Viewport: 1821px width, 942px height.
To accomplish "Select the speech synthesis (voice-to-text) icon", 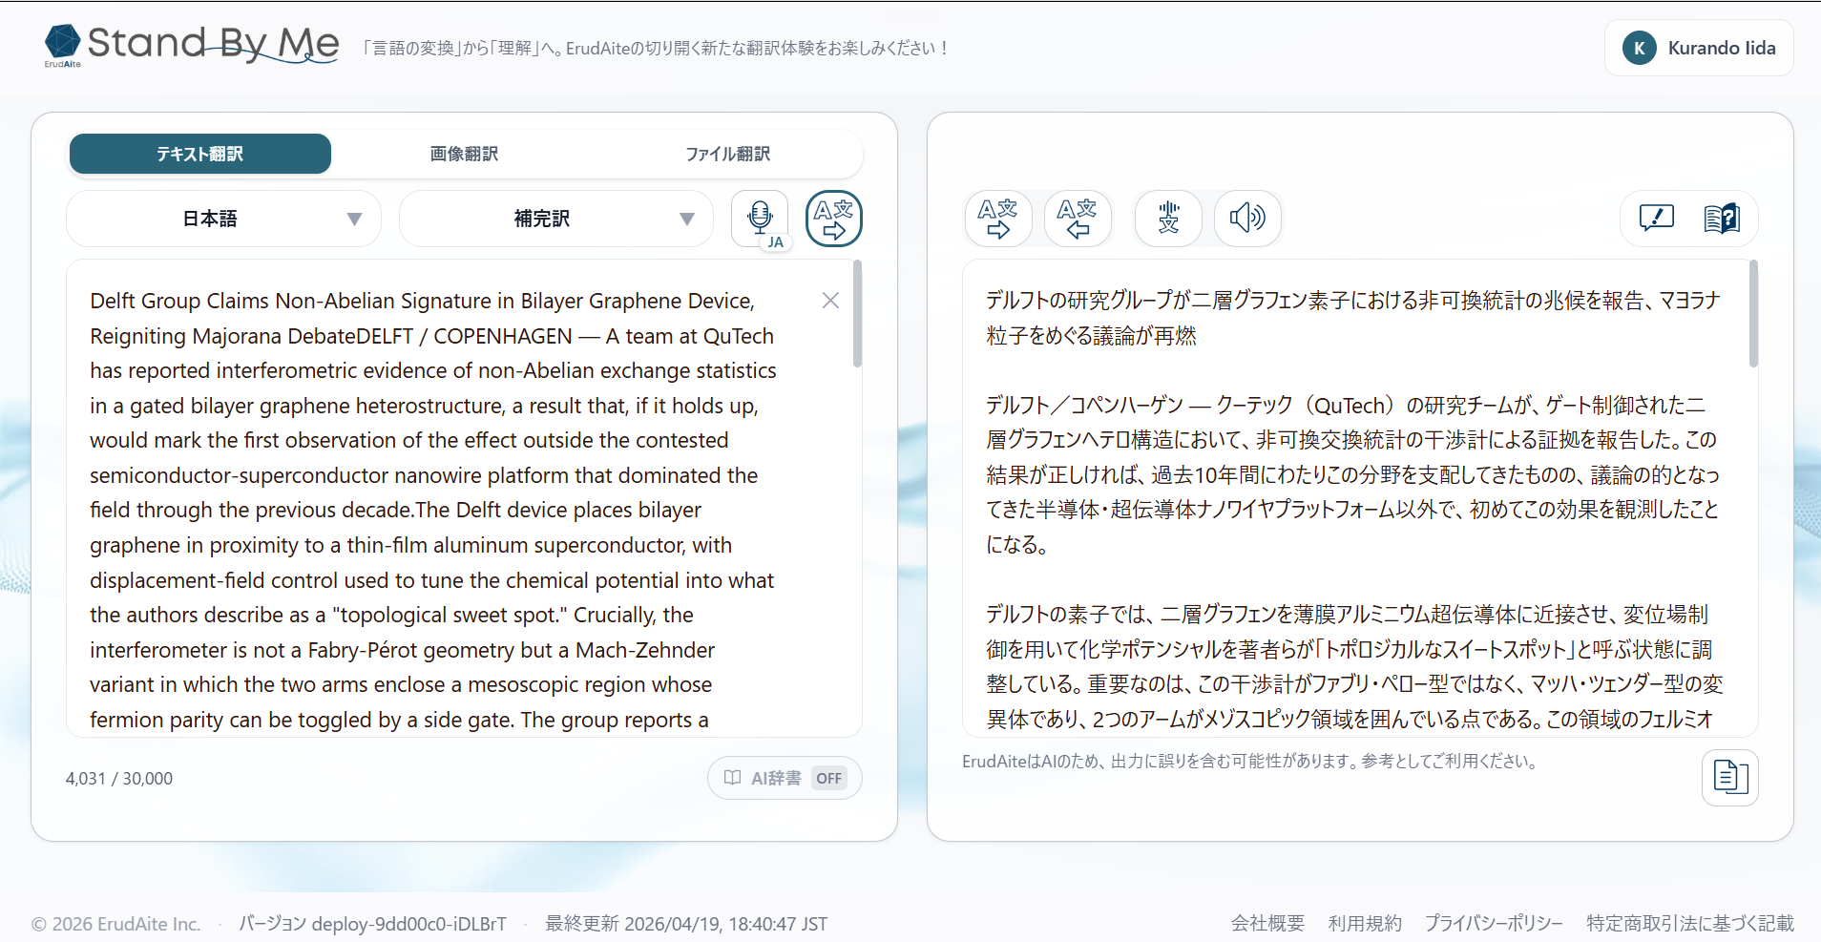I will tap(1166, 219).
